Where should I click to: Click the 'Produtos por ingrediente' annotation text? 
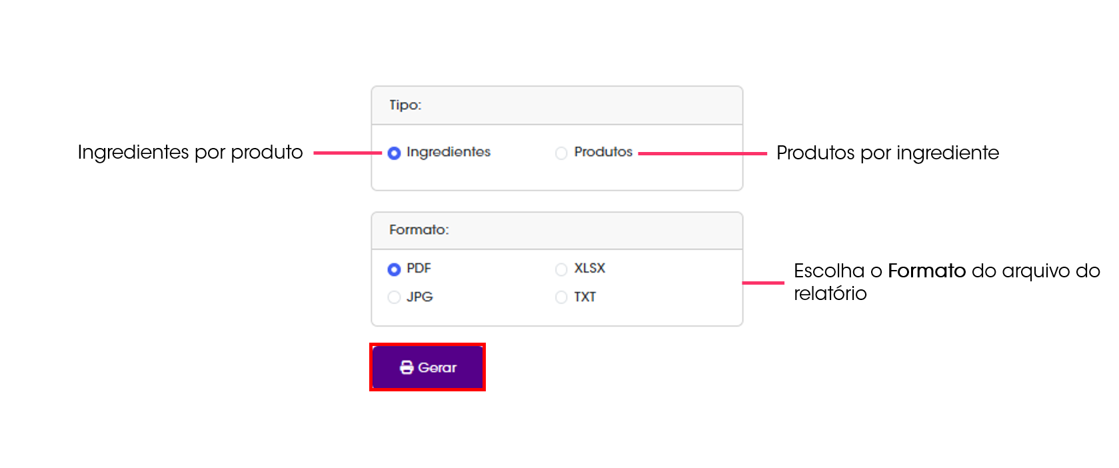point(888,153)
